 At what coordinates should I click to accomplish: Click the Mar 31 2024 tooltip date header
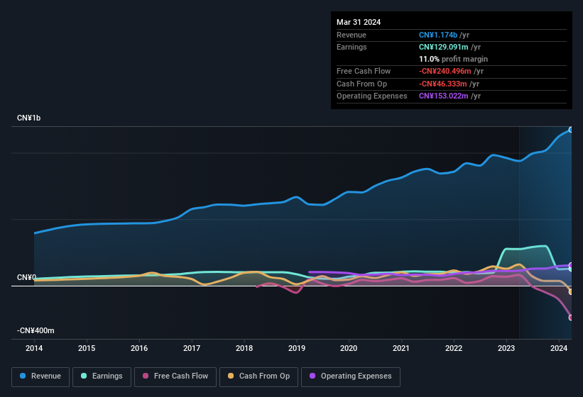[359, 22]
